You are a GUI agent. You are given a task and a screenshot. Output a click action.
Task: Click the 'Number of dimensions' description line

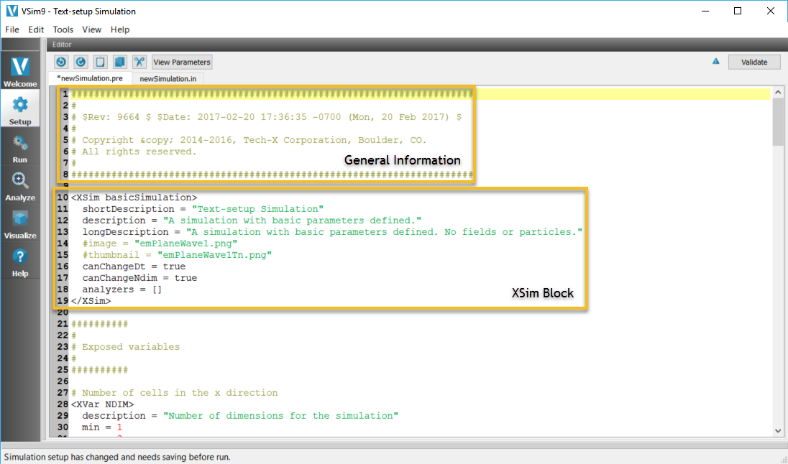[240, 416]
